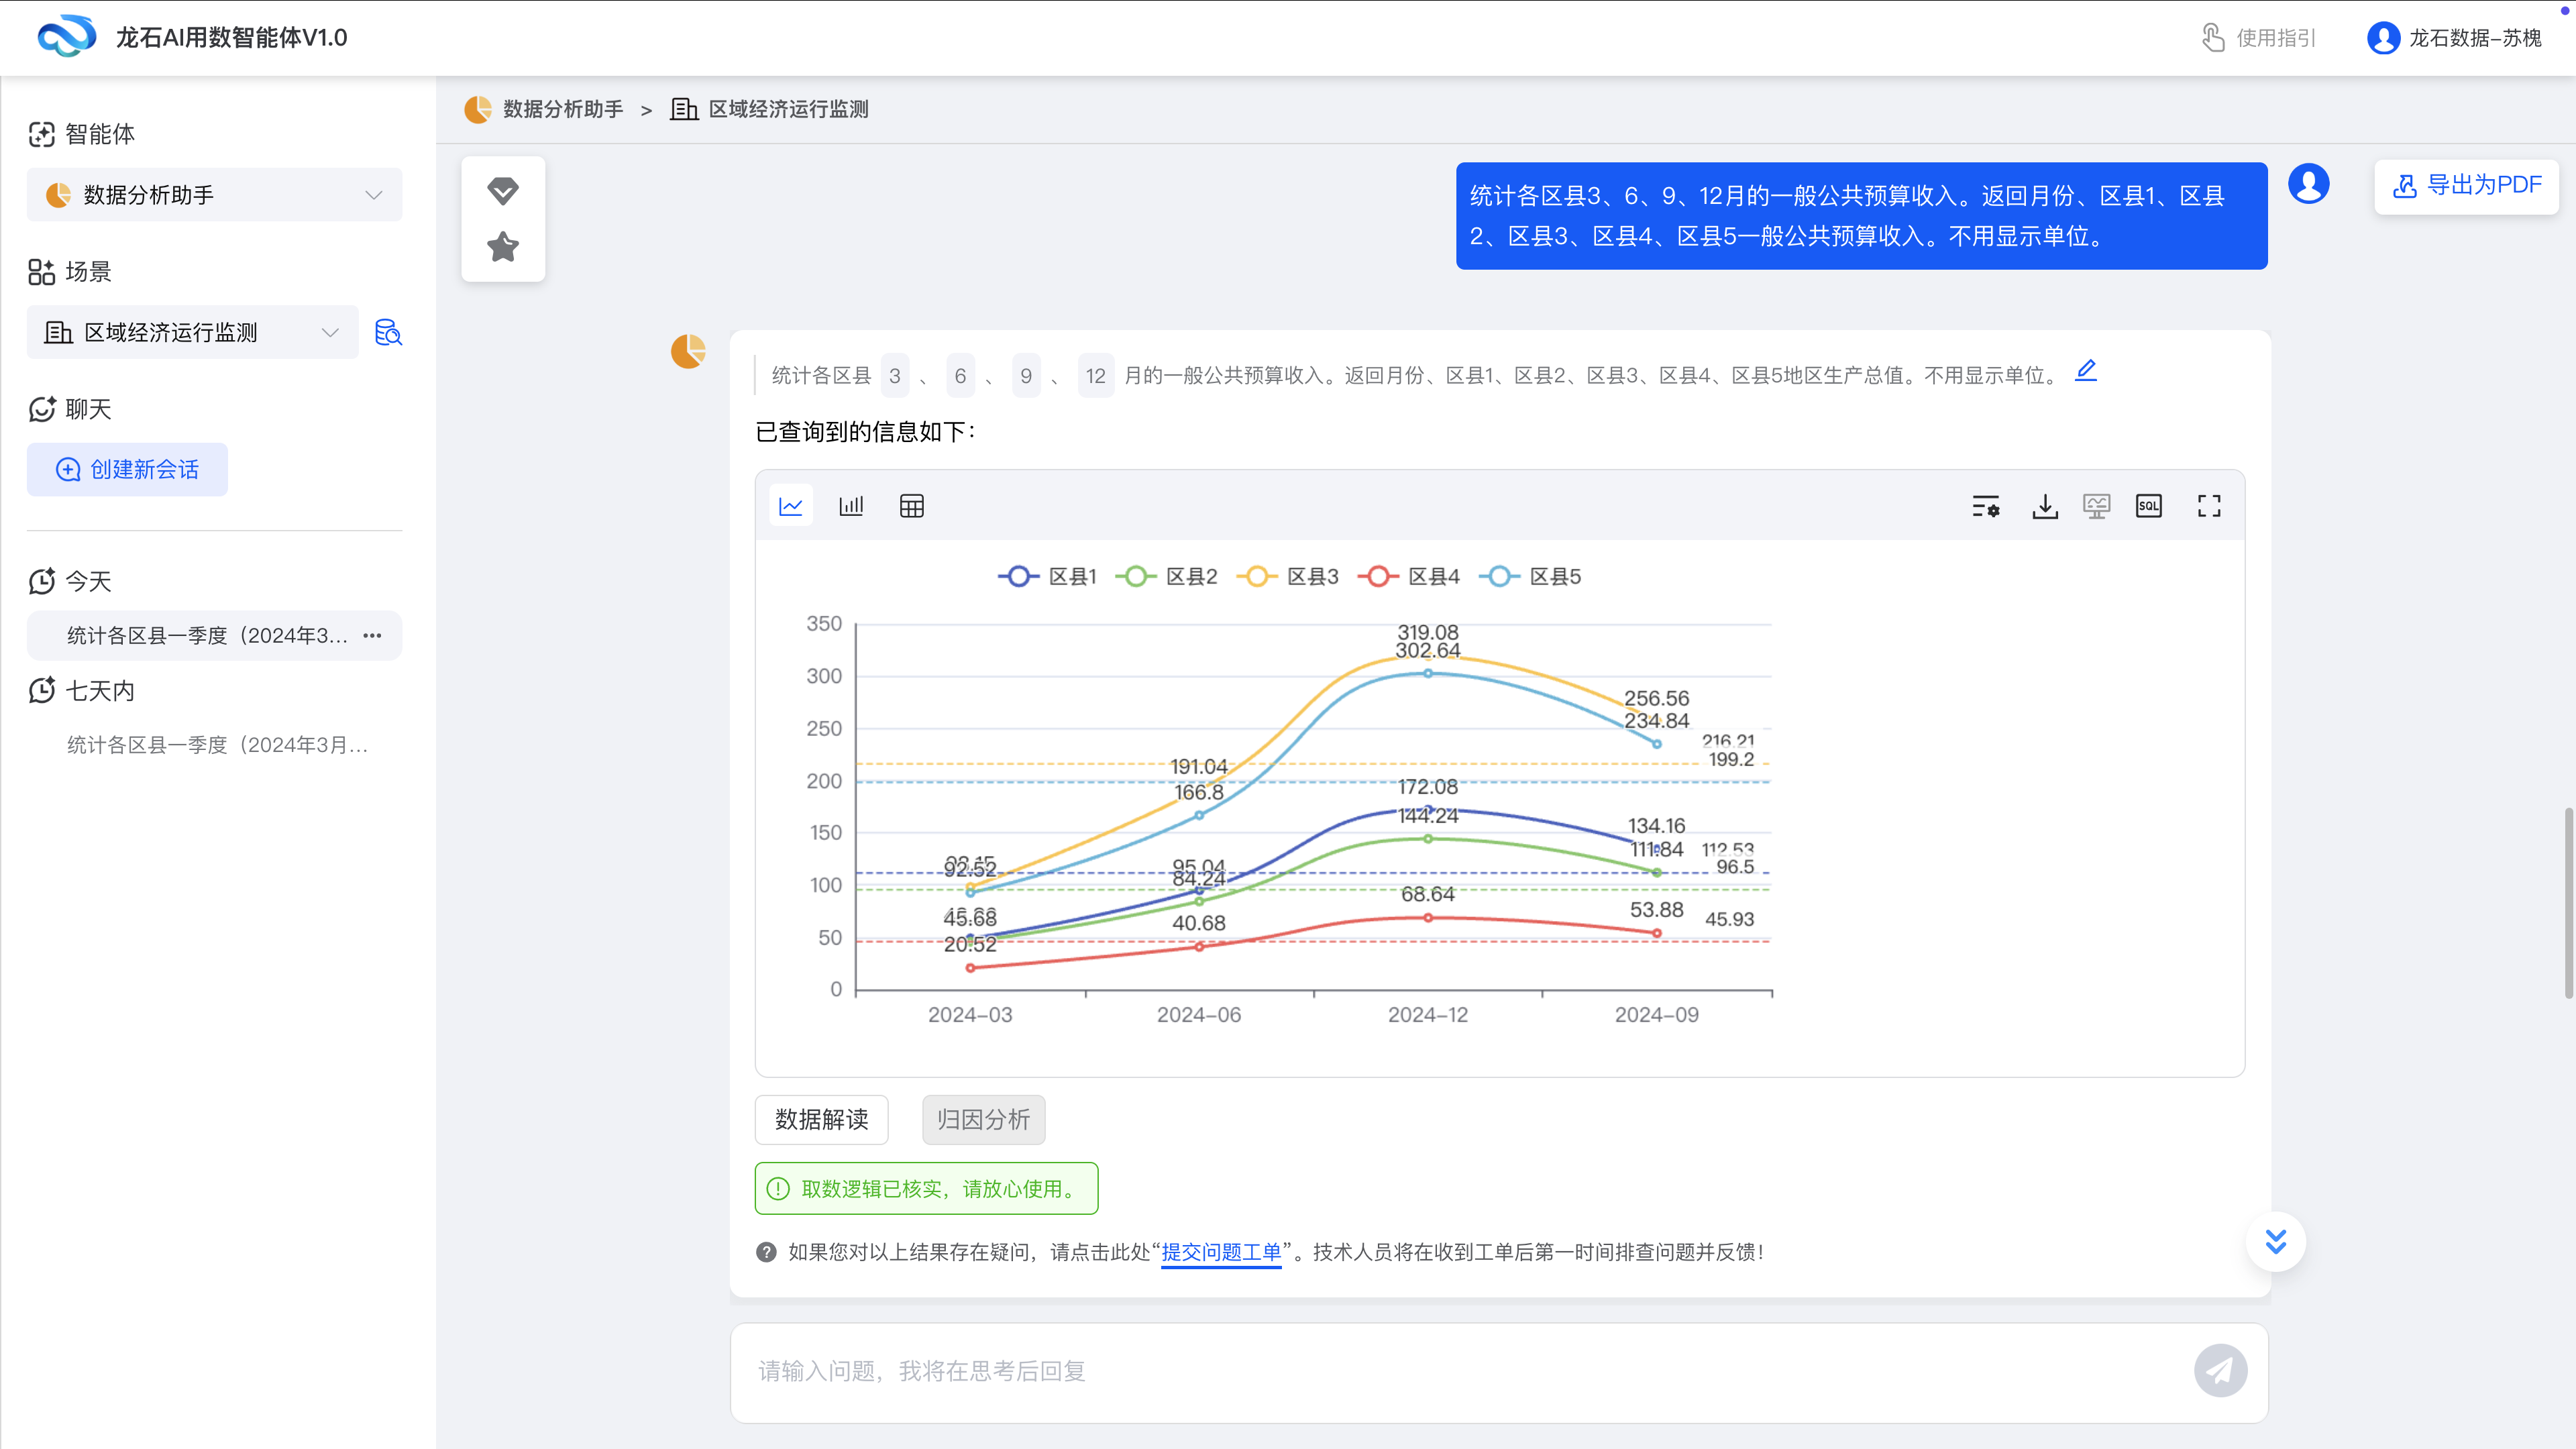This screenshot has height=1449, width=2576.
Task: Open the more options menu on today's session
Action: [372, 635]
